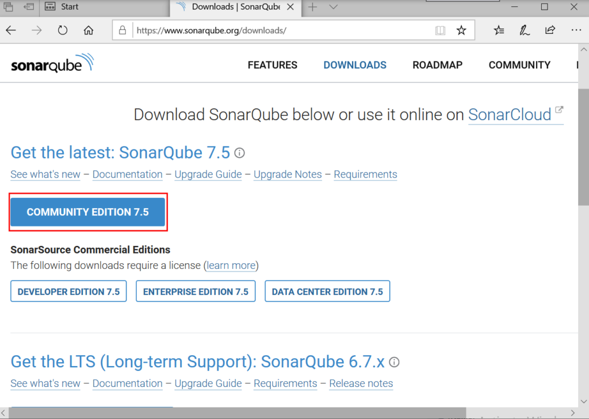Image resolution: width=589 pixels, height=419 pixels.
Task: Set these tabs aside icon
Action: coord(29,6)
